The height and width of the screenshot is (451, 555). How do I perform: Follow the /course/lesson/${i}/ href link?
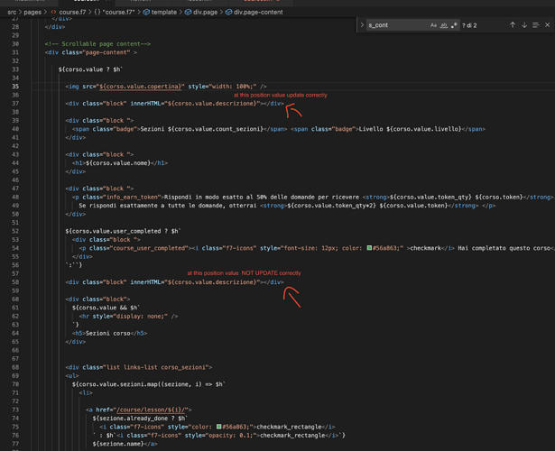tap(151, 410)
